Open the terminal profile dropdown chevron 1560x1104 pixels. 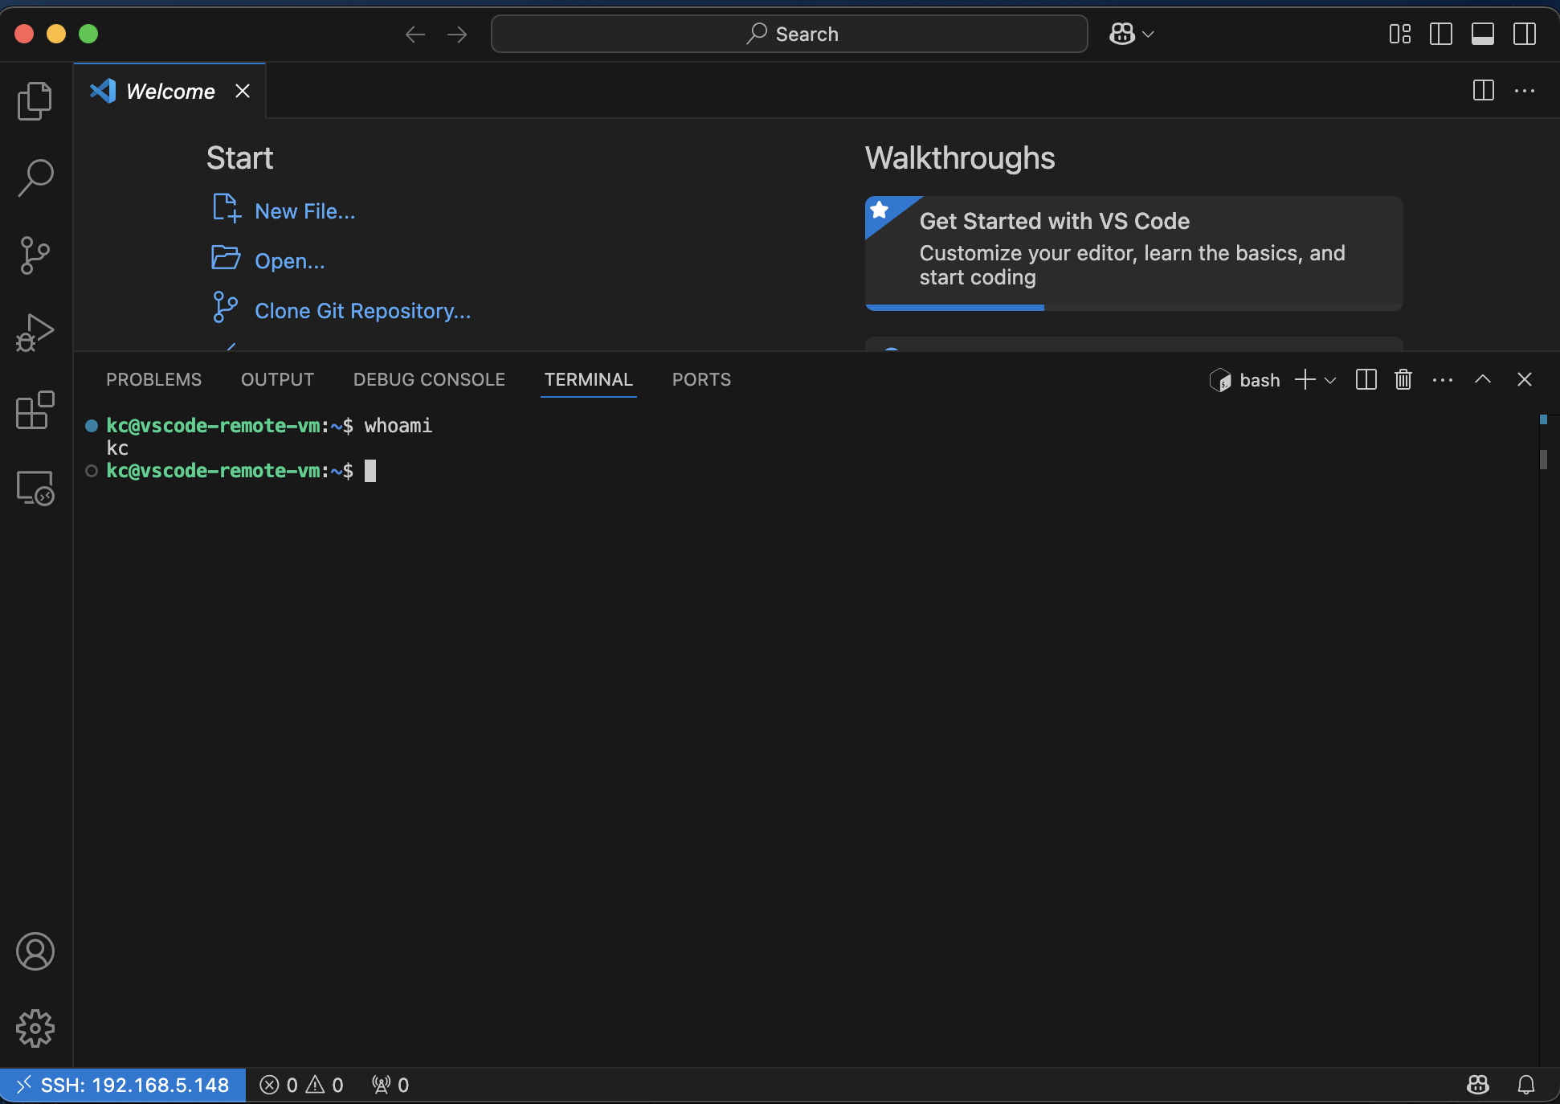(1331, 379)
